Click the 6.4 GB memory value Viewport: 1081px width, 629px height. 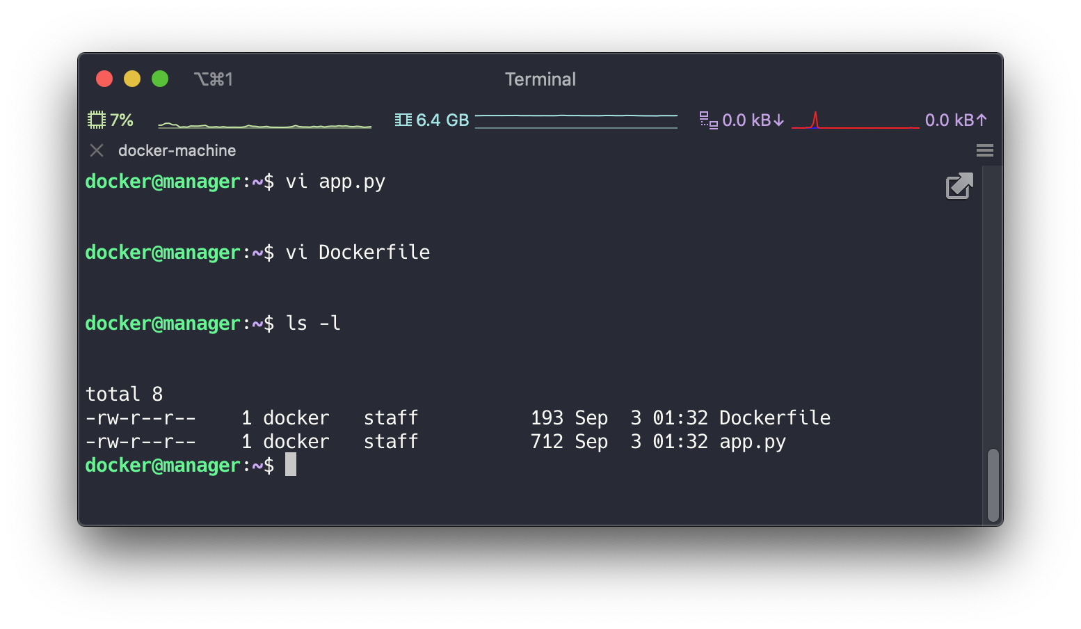coord(442,120)
